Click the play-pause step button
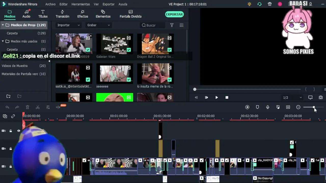Viewport: 326px width, 183px height. point(206,97)
